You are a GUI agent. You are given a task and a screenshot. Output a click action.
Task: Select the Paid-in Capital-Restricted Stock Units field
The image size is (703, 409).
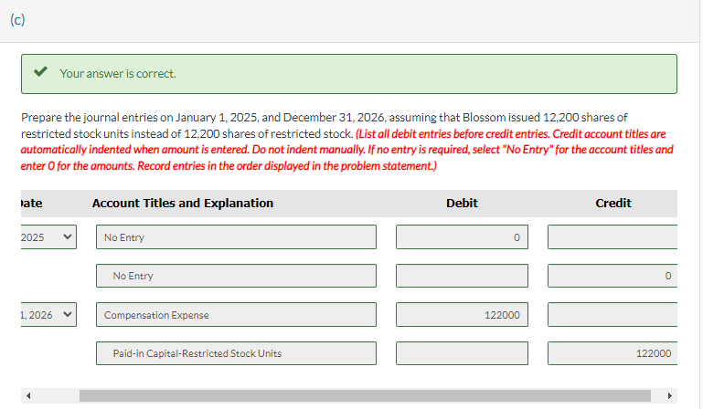tap(236, 353)
